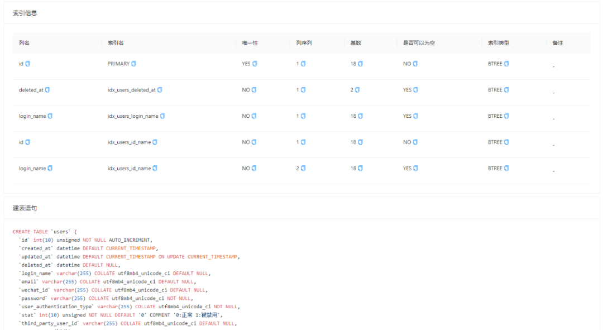Copy uniqueness NO in idx_users_deleted_at row

254,90
